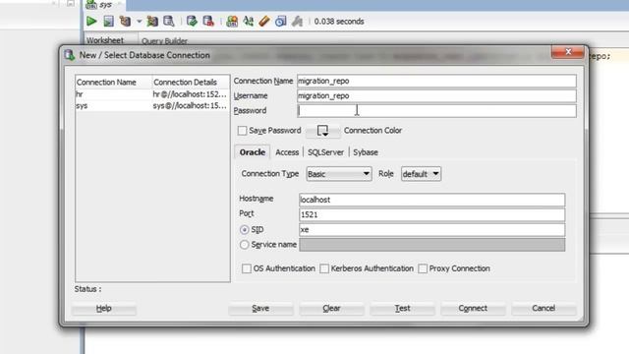
Task: Close the New / Select Database Connection dialog
Action: pyautogui.click(x=568, y=52)
